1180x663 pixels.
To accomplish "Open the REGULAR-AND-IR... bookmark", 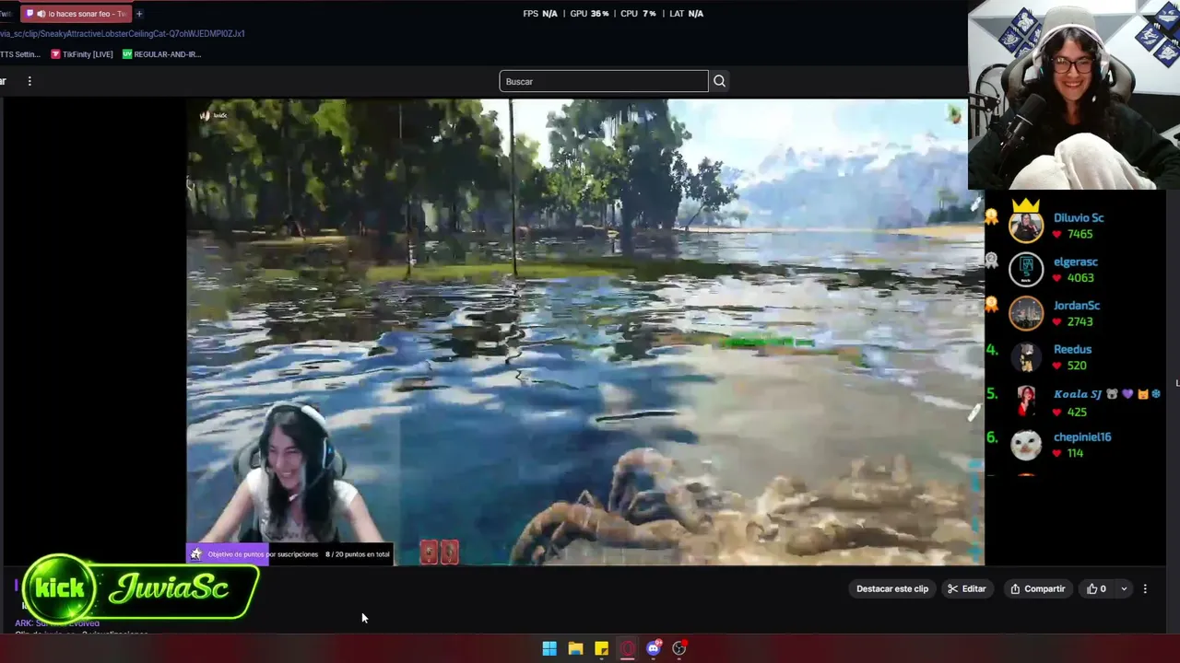I will [161, 54].
